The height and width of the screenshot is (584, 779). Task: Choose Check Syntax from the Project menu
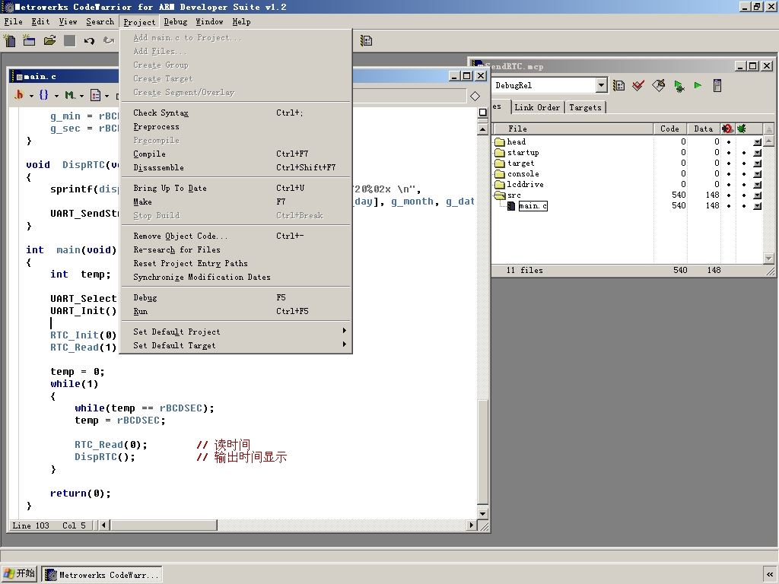point(236,113)
